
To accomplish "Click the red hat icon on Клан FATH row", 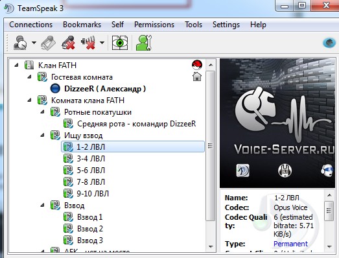I will (197, 65).
